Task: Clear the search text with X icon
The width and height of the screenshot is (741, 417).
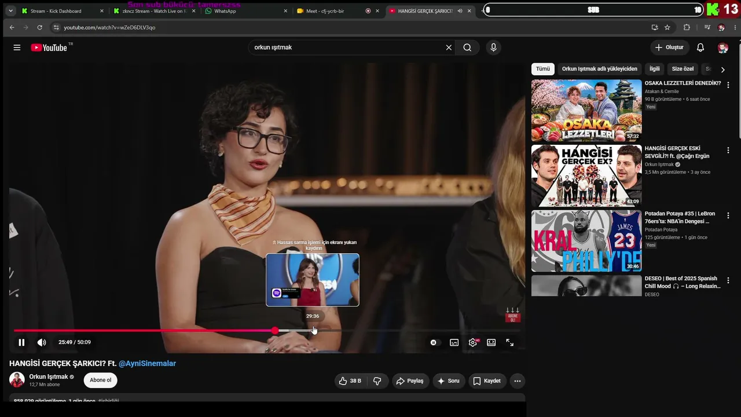Action: [449, 47]
